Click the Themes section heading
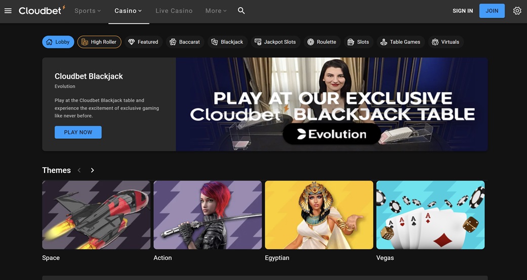The width and height of the screenshot is (527, 280). 57,170
